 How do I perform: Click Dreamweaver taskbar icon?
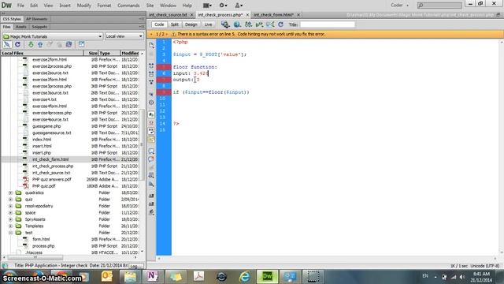(268, 276)
